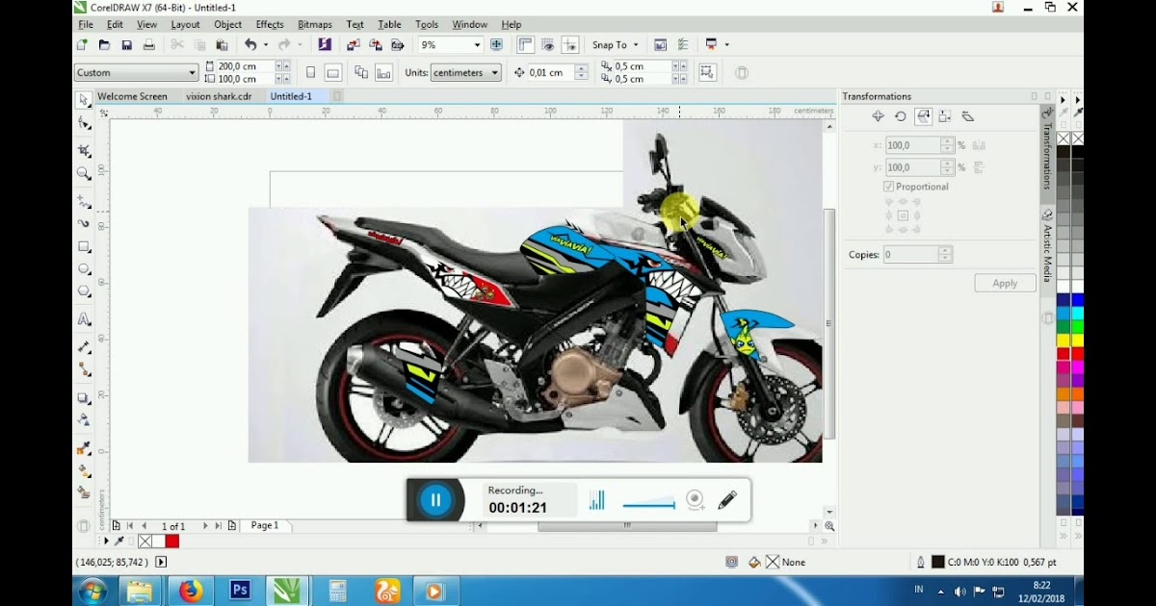The width and height of the screenshot is (1156, 606).
Task: Select the Shape tool
Action: coord(84,124)
